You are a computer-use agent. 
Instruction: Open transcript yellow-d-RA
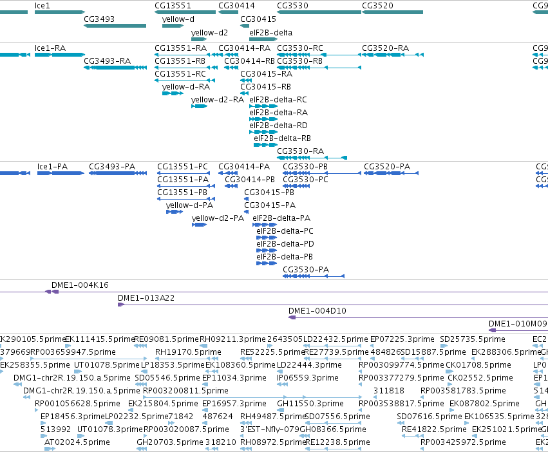point(186,87)
